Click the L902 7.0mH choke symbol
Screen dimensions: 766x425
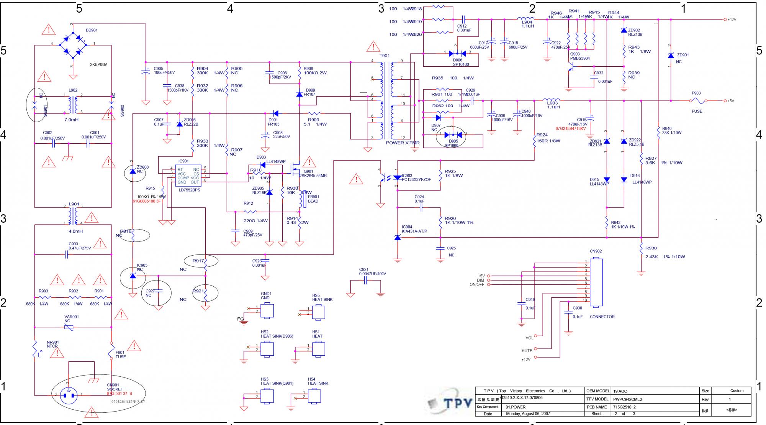(73, 104)
